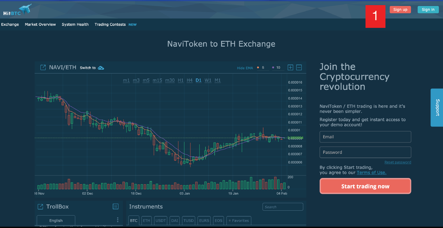Open chart in new window icon beside NAVI/ETH

click(43, 67)
